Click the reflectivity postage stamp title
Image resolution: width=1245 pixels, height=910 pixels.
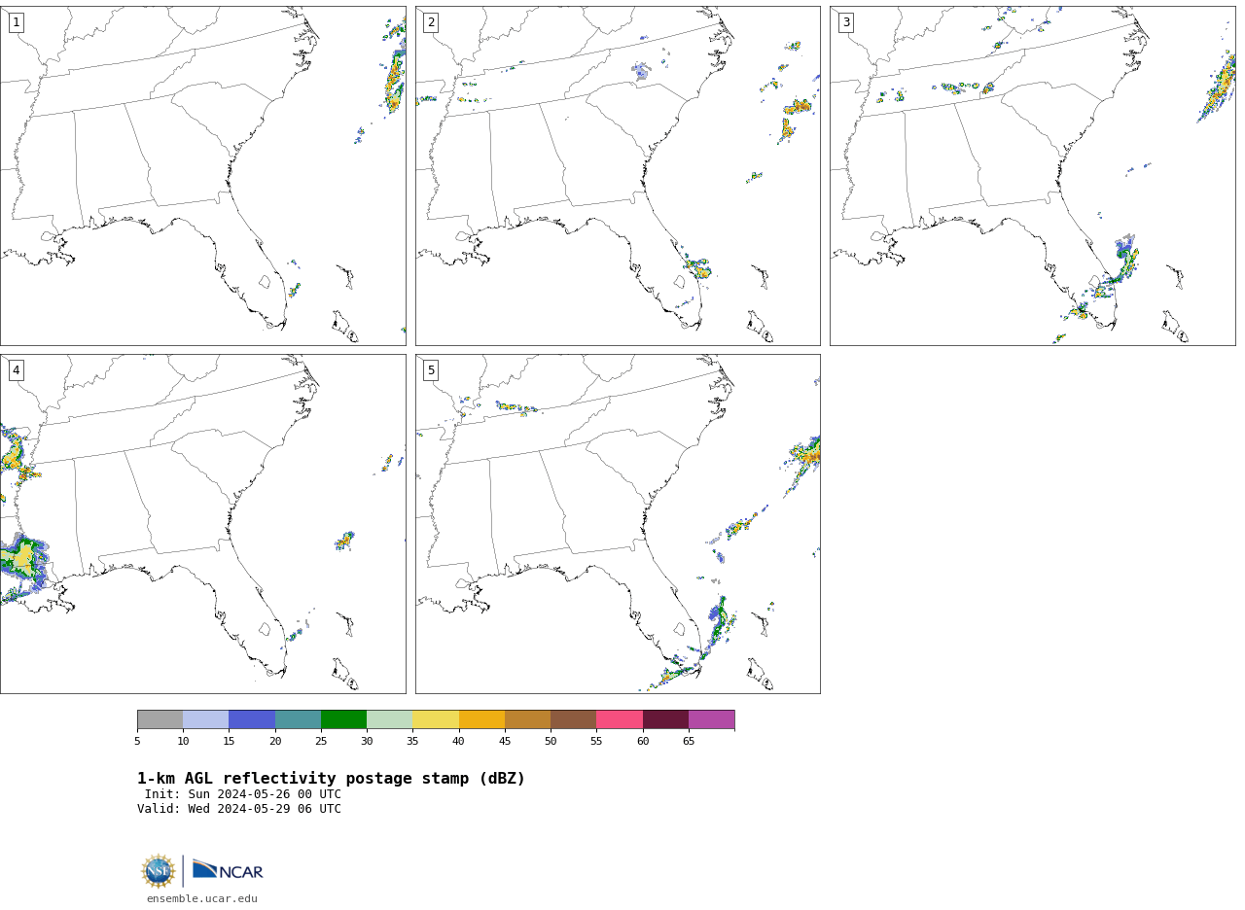[331, 779]
